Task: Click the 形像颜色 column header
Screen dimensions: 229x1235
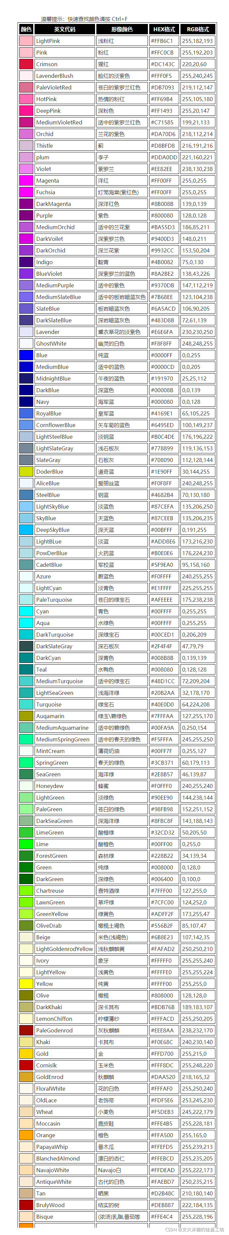Action: pos(122,29)
